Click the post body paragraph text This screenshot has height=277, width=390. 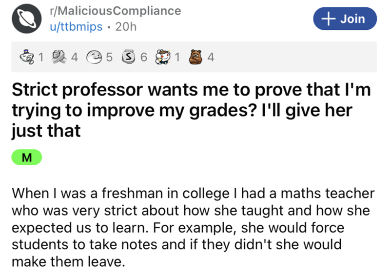[194, 227]
